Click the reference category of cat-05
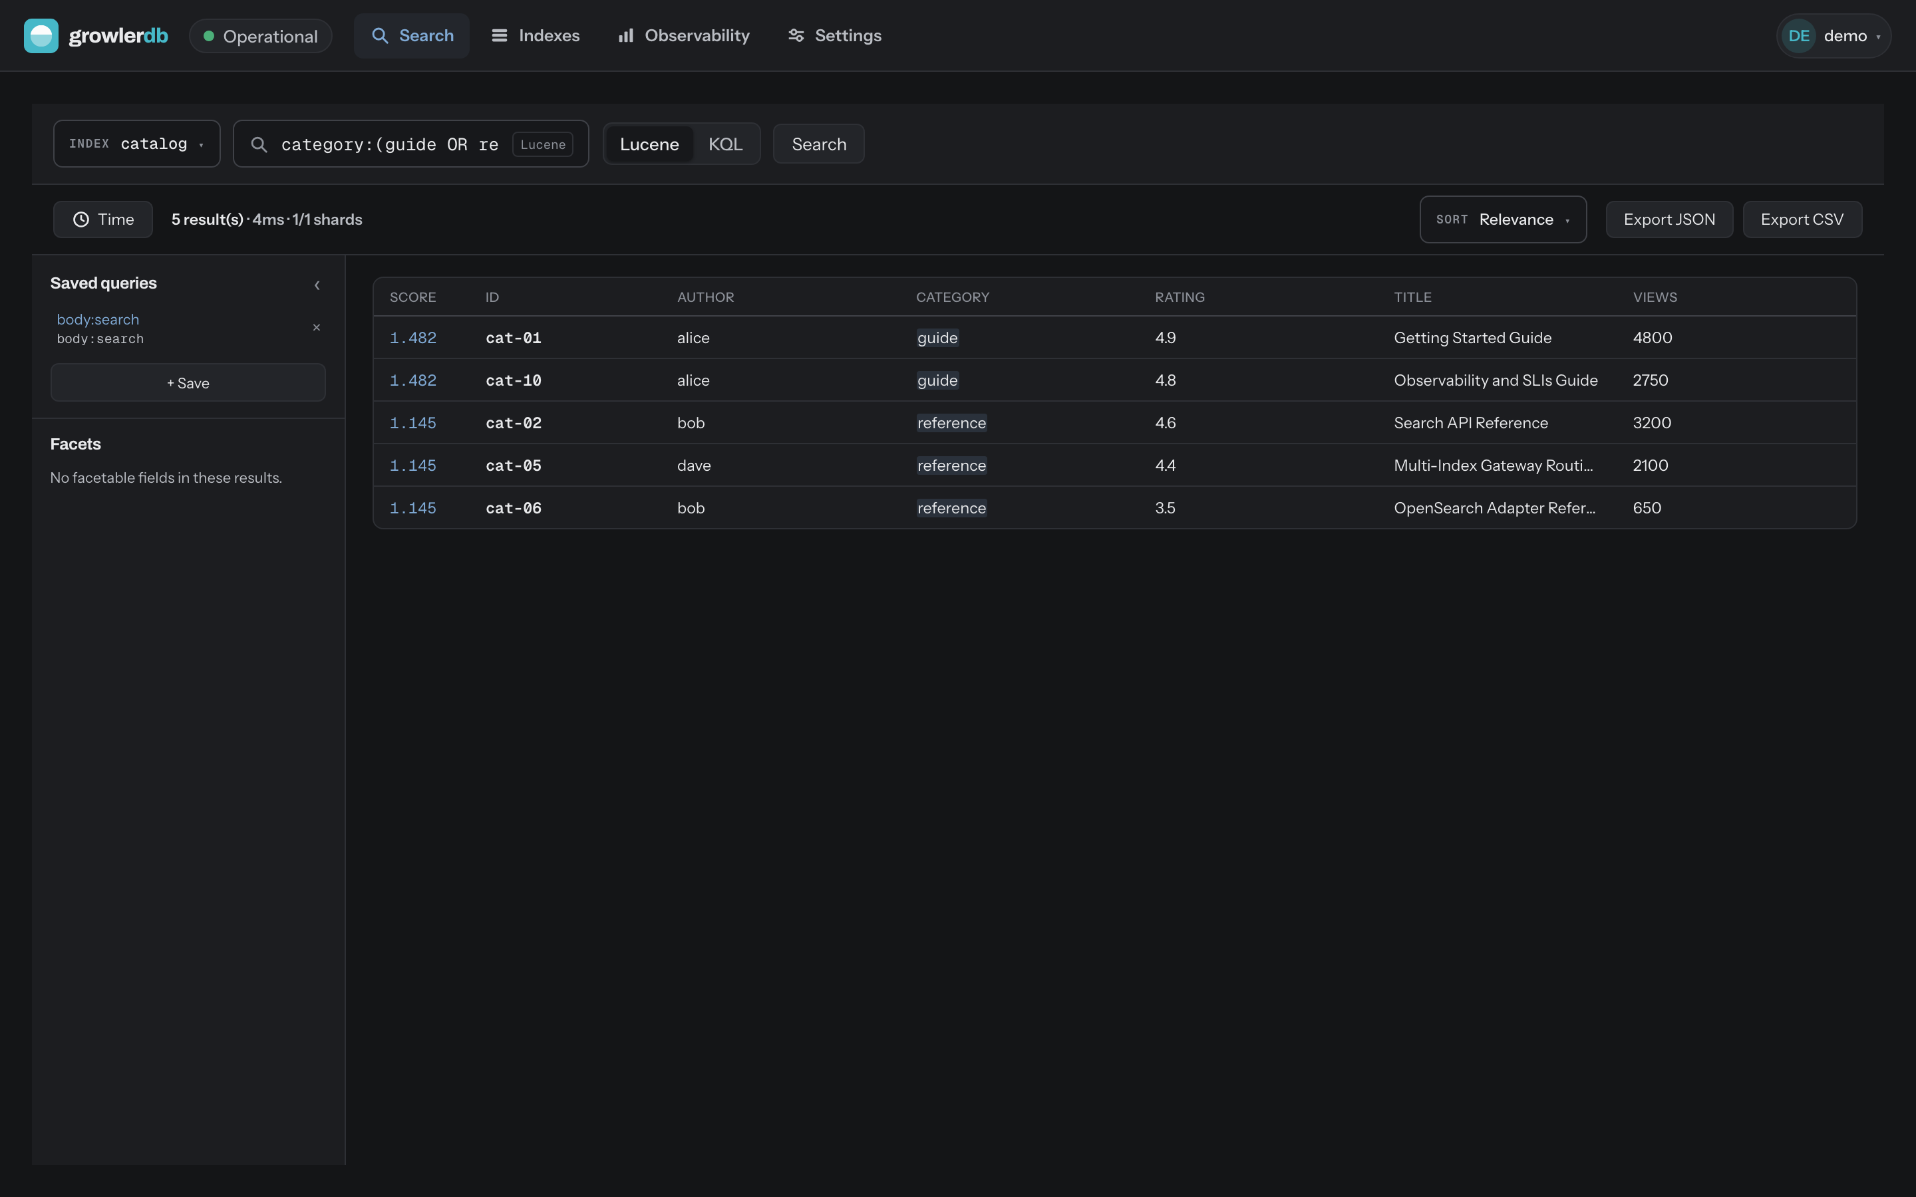Image resolution: width=1916 pixels, height=1197 pixels. click(x=951, y=466)
